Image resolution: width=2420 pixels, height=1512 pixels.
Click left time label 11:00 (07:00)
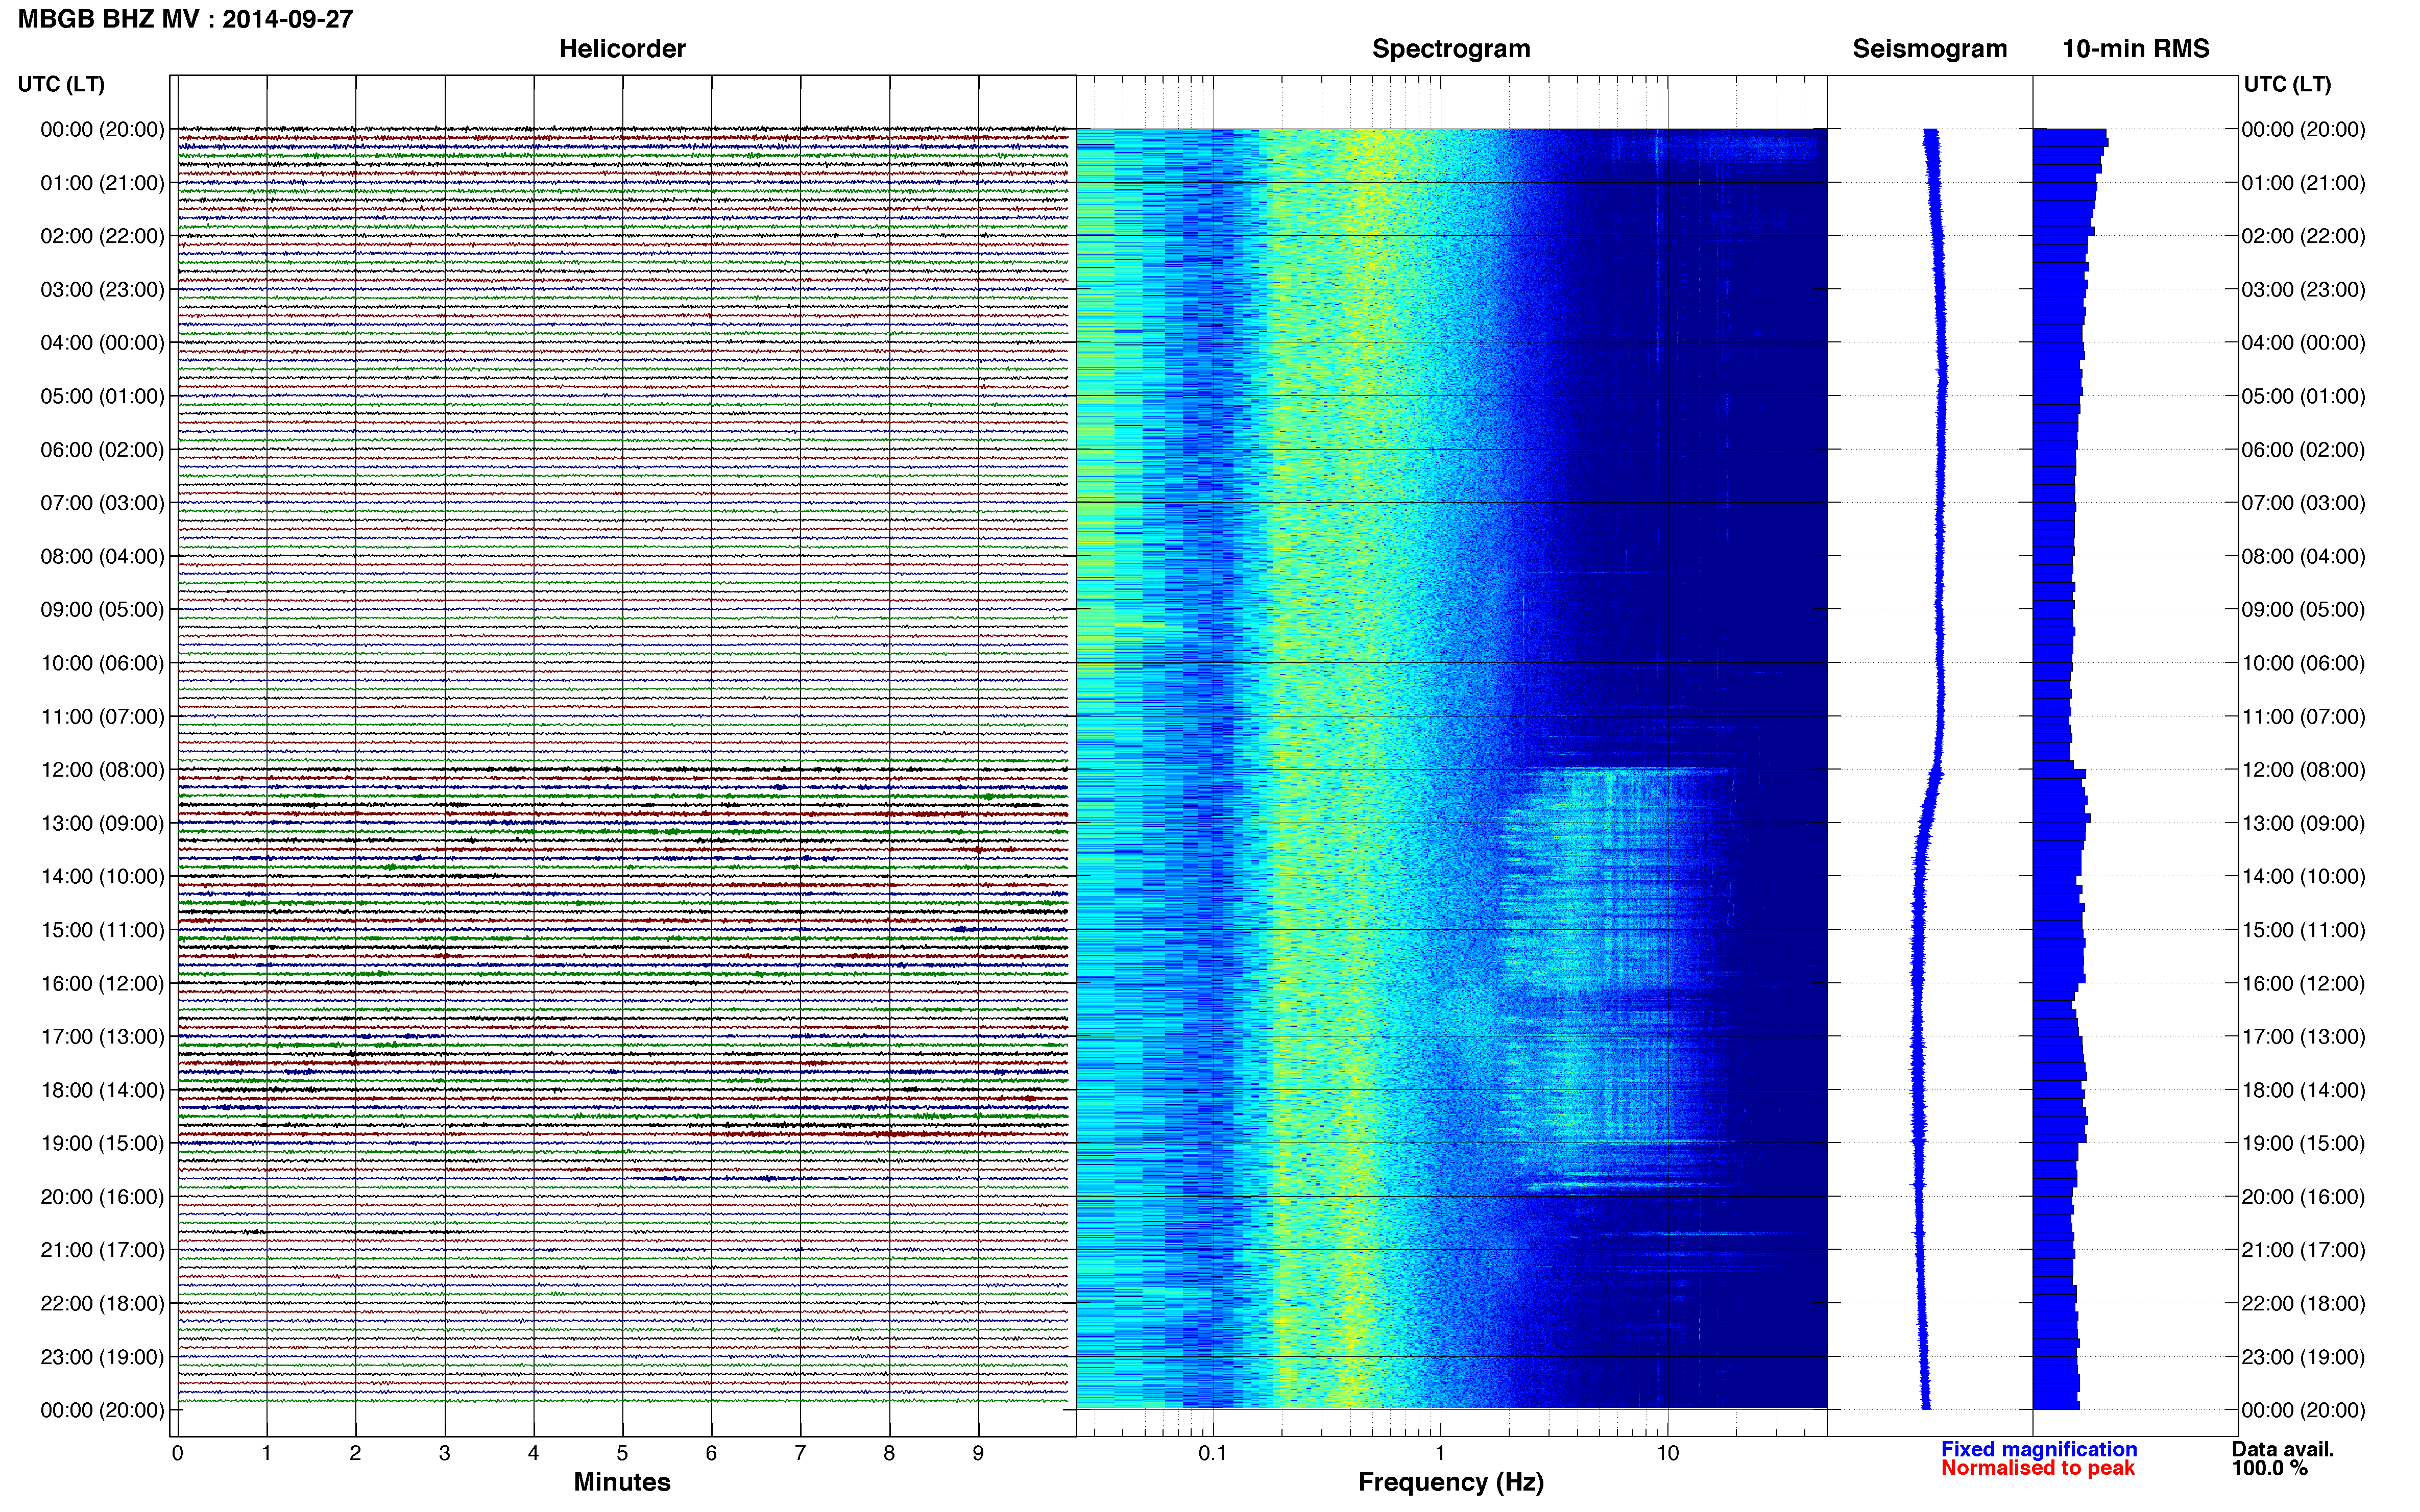point(102,716)
